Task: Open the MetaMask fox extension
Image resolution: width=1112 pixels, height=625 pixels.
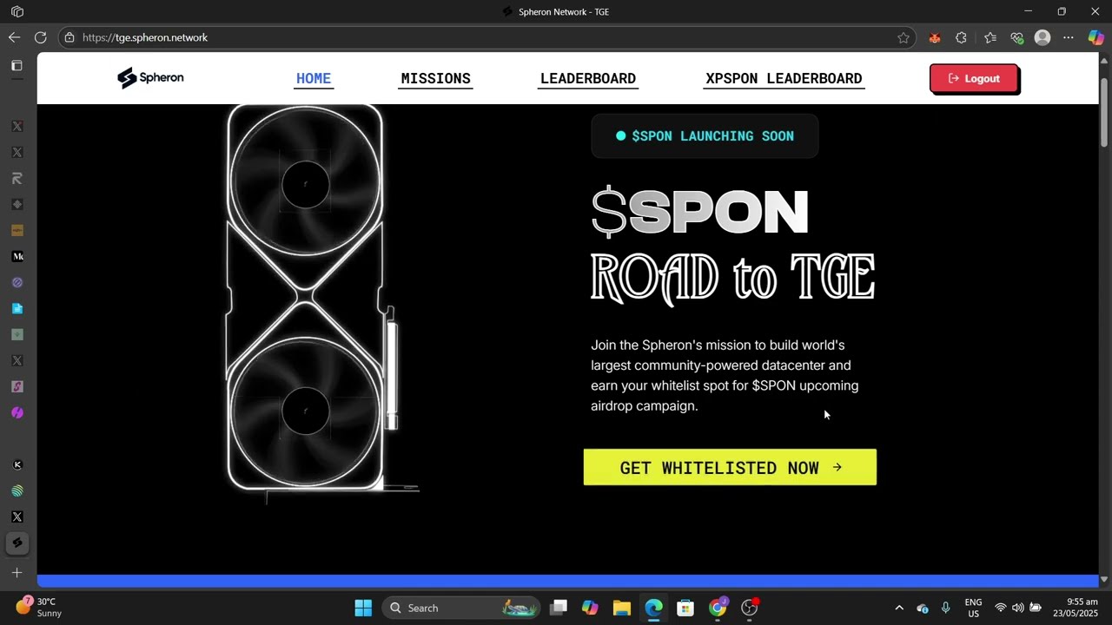Action: 935,37
